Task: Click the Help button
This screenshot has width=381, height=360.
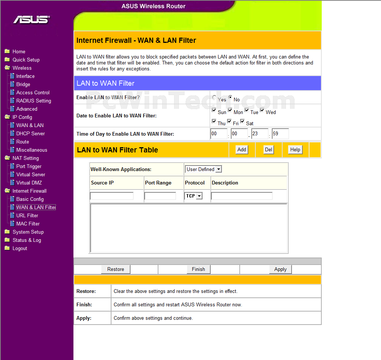Action: [x=295, y=150]
